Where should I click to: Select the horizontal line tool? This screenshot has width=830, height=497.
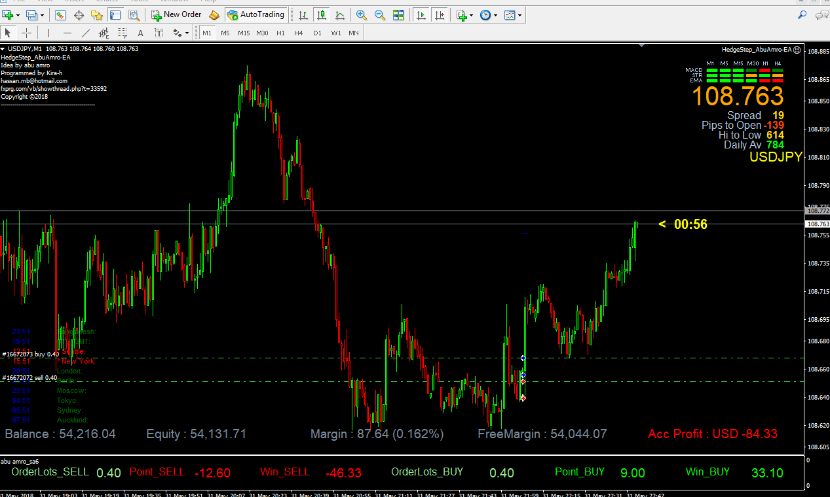[67, 33]
